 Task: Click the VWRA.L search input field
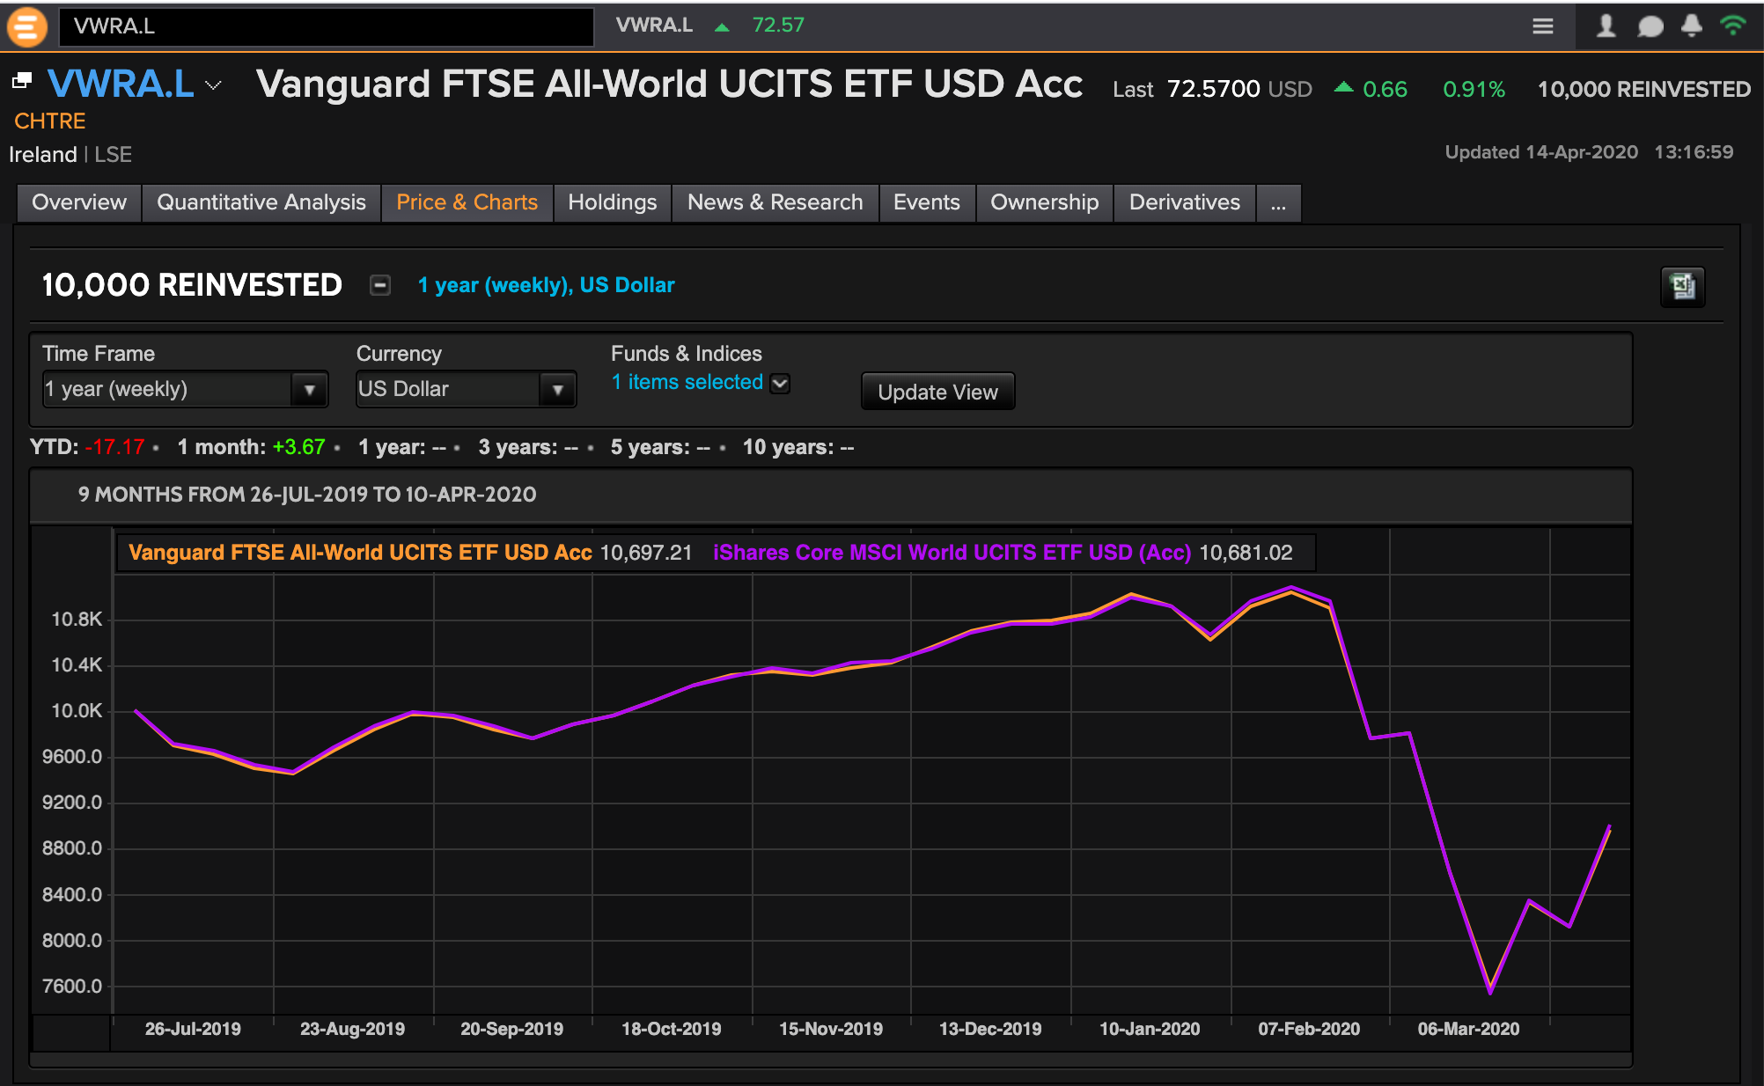click(327, 26)
